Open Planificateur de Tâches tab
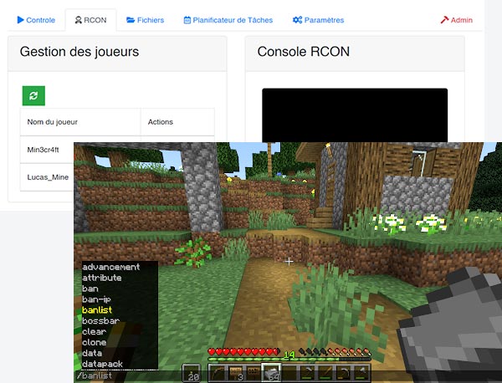 click(228, 20)
